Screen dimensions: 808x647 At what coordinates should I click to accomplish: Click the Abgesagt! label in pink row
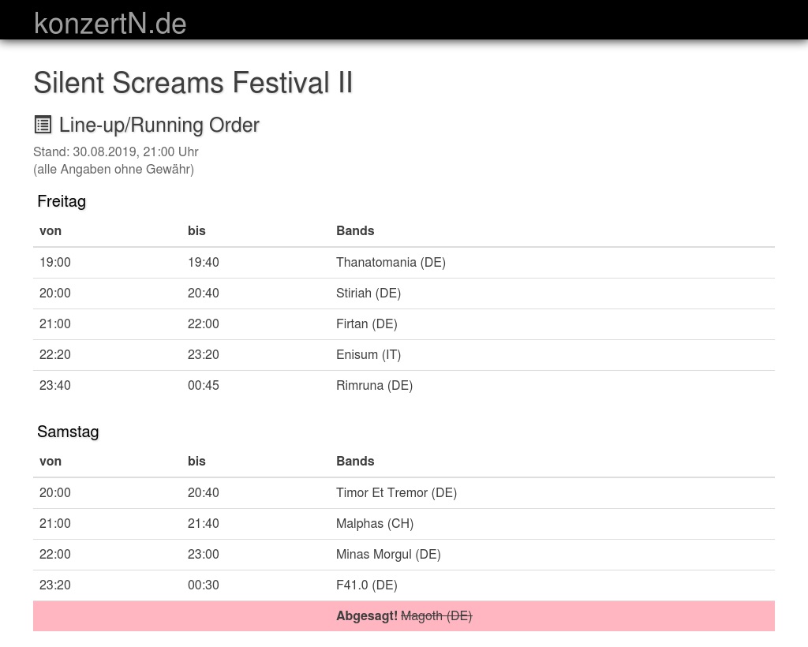[366, 615]
